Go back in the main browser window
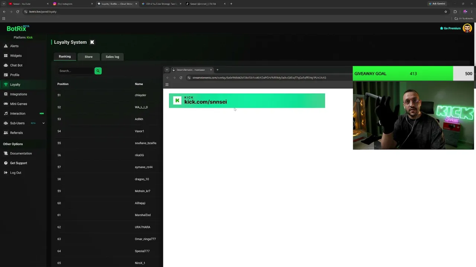476x267 pixels. 4,11
